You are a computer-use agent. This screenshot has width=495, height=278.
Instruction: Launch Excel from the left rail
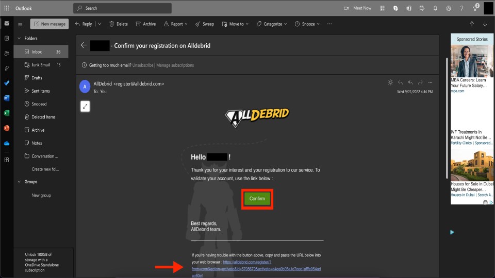point(7,113)
